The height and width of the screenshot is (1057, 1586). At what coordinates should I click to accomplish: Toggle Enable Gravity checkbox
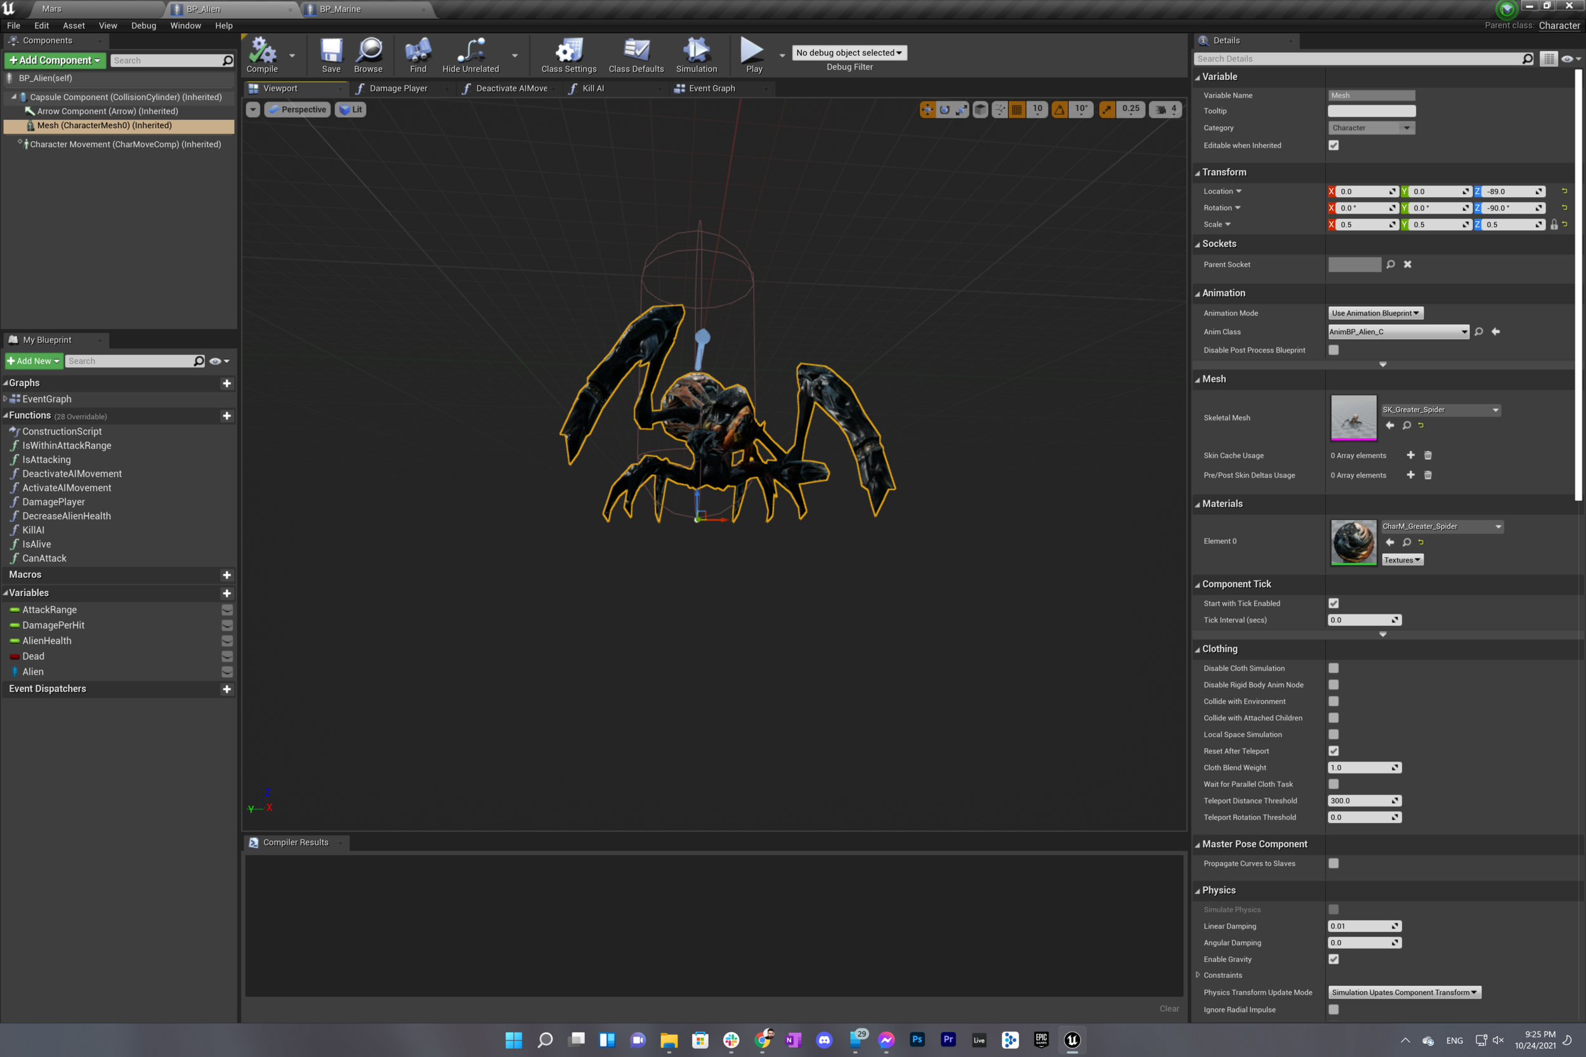(1334, 959)
